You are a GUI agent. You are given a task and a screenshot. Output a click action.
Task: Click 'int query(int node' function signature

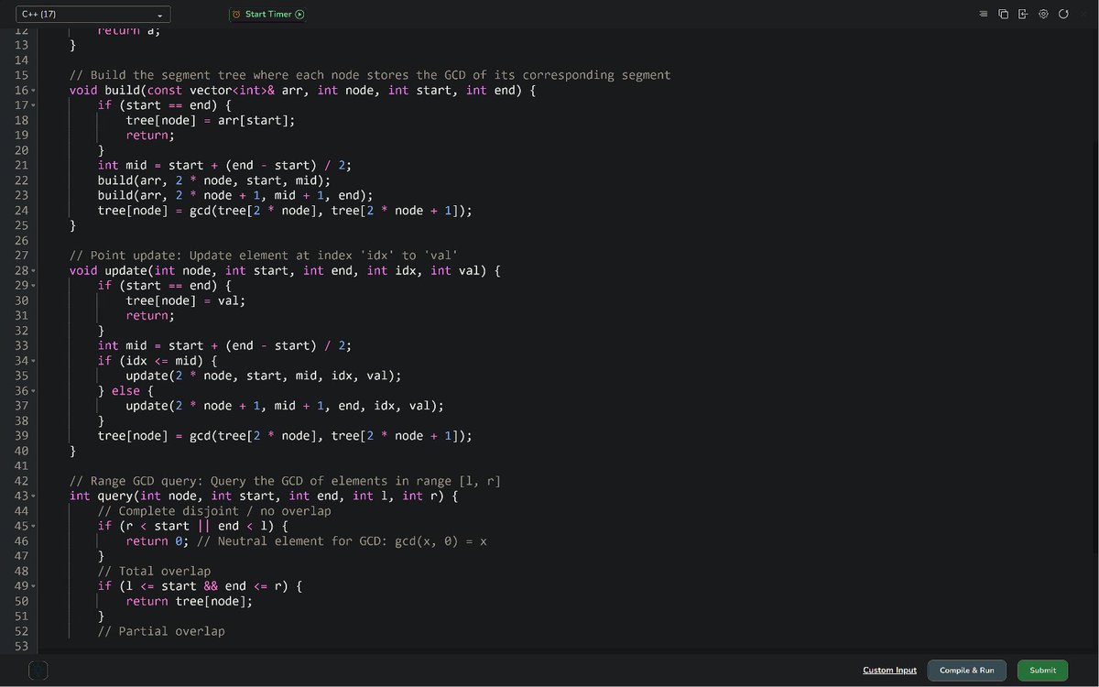click(264, 496)
